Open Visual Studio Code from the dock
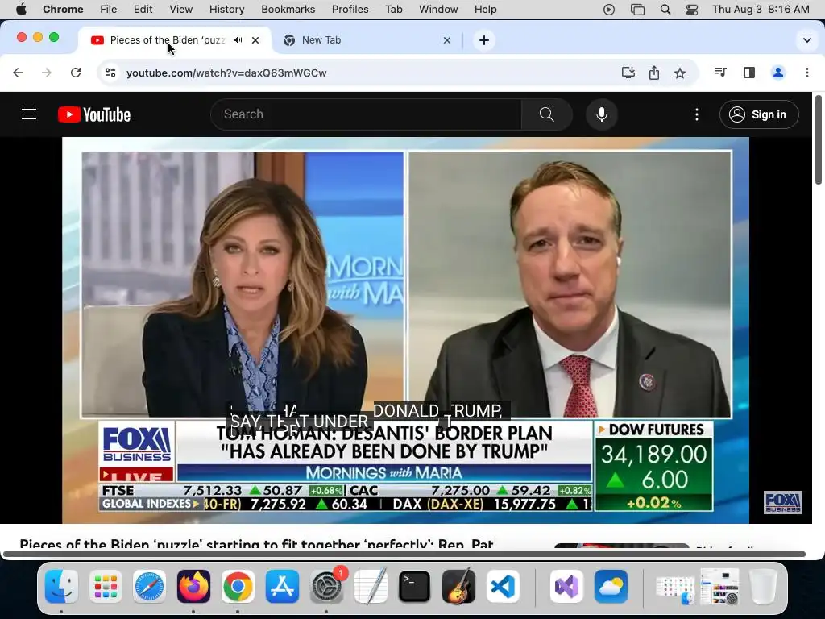This screenshot has width=825, height=619. click(503, 586)
